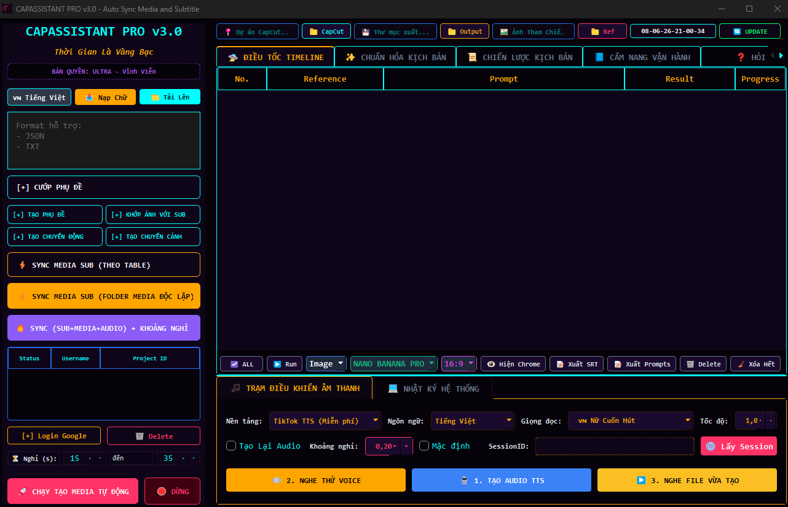This screenshot has height=507, width=788.
Task: Click the Project ID column header
Action: click(150, 358)
